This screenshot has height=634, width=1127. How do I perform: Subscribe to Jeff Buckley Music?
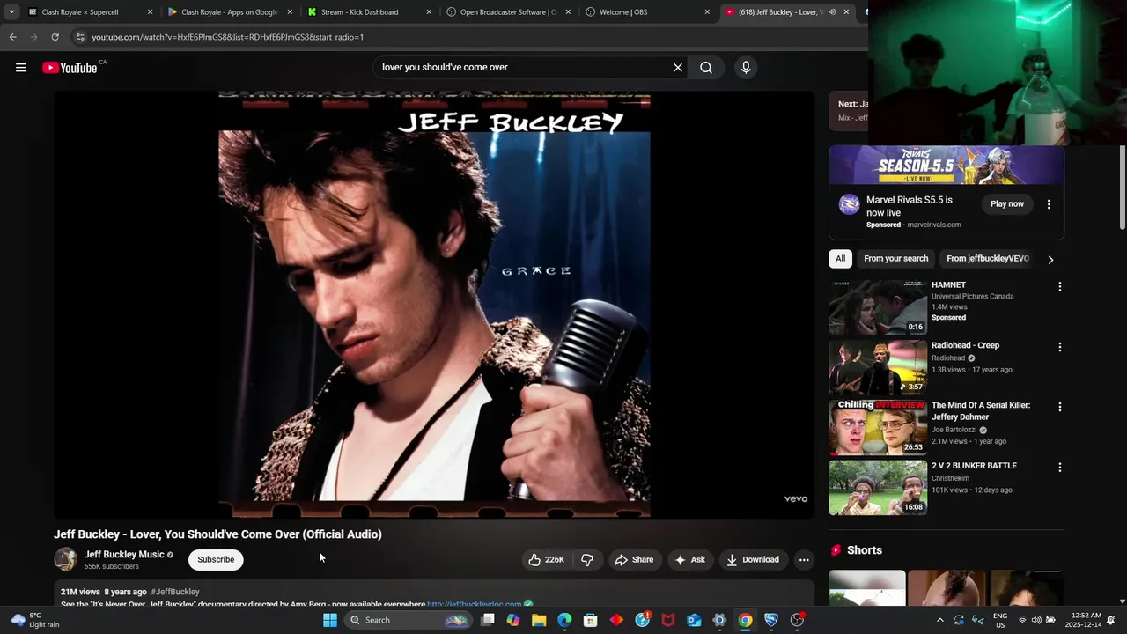216,560
